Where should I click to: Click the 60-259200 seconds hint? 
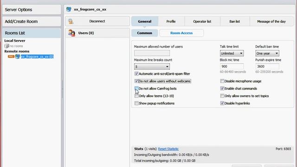pyautogui.click(x=269, y=72)
